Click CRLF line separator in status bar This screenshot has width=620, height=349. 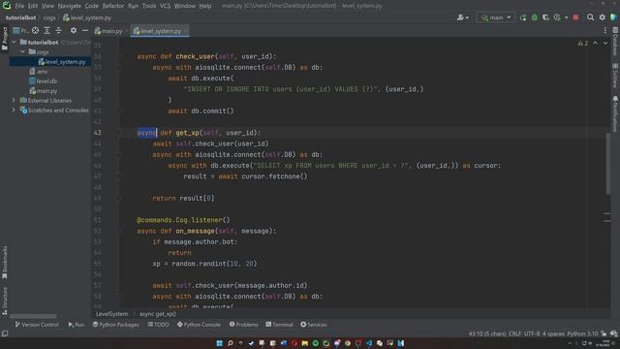(x=514, y=333)
